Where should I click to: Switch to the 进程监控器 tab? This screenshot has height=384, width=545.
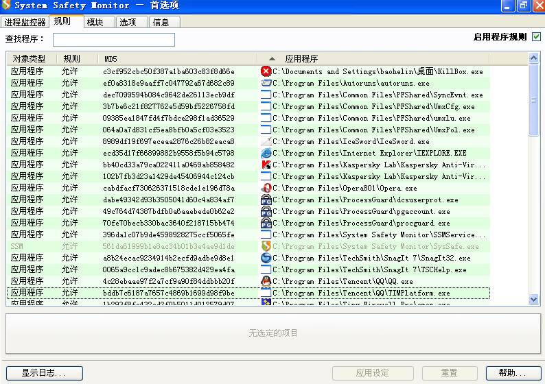coord(25,22)
